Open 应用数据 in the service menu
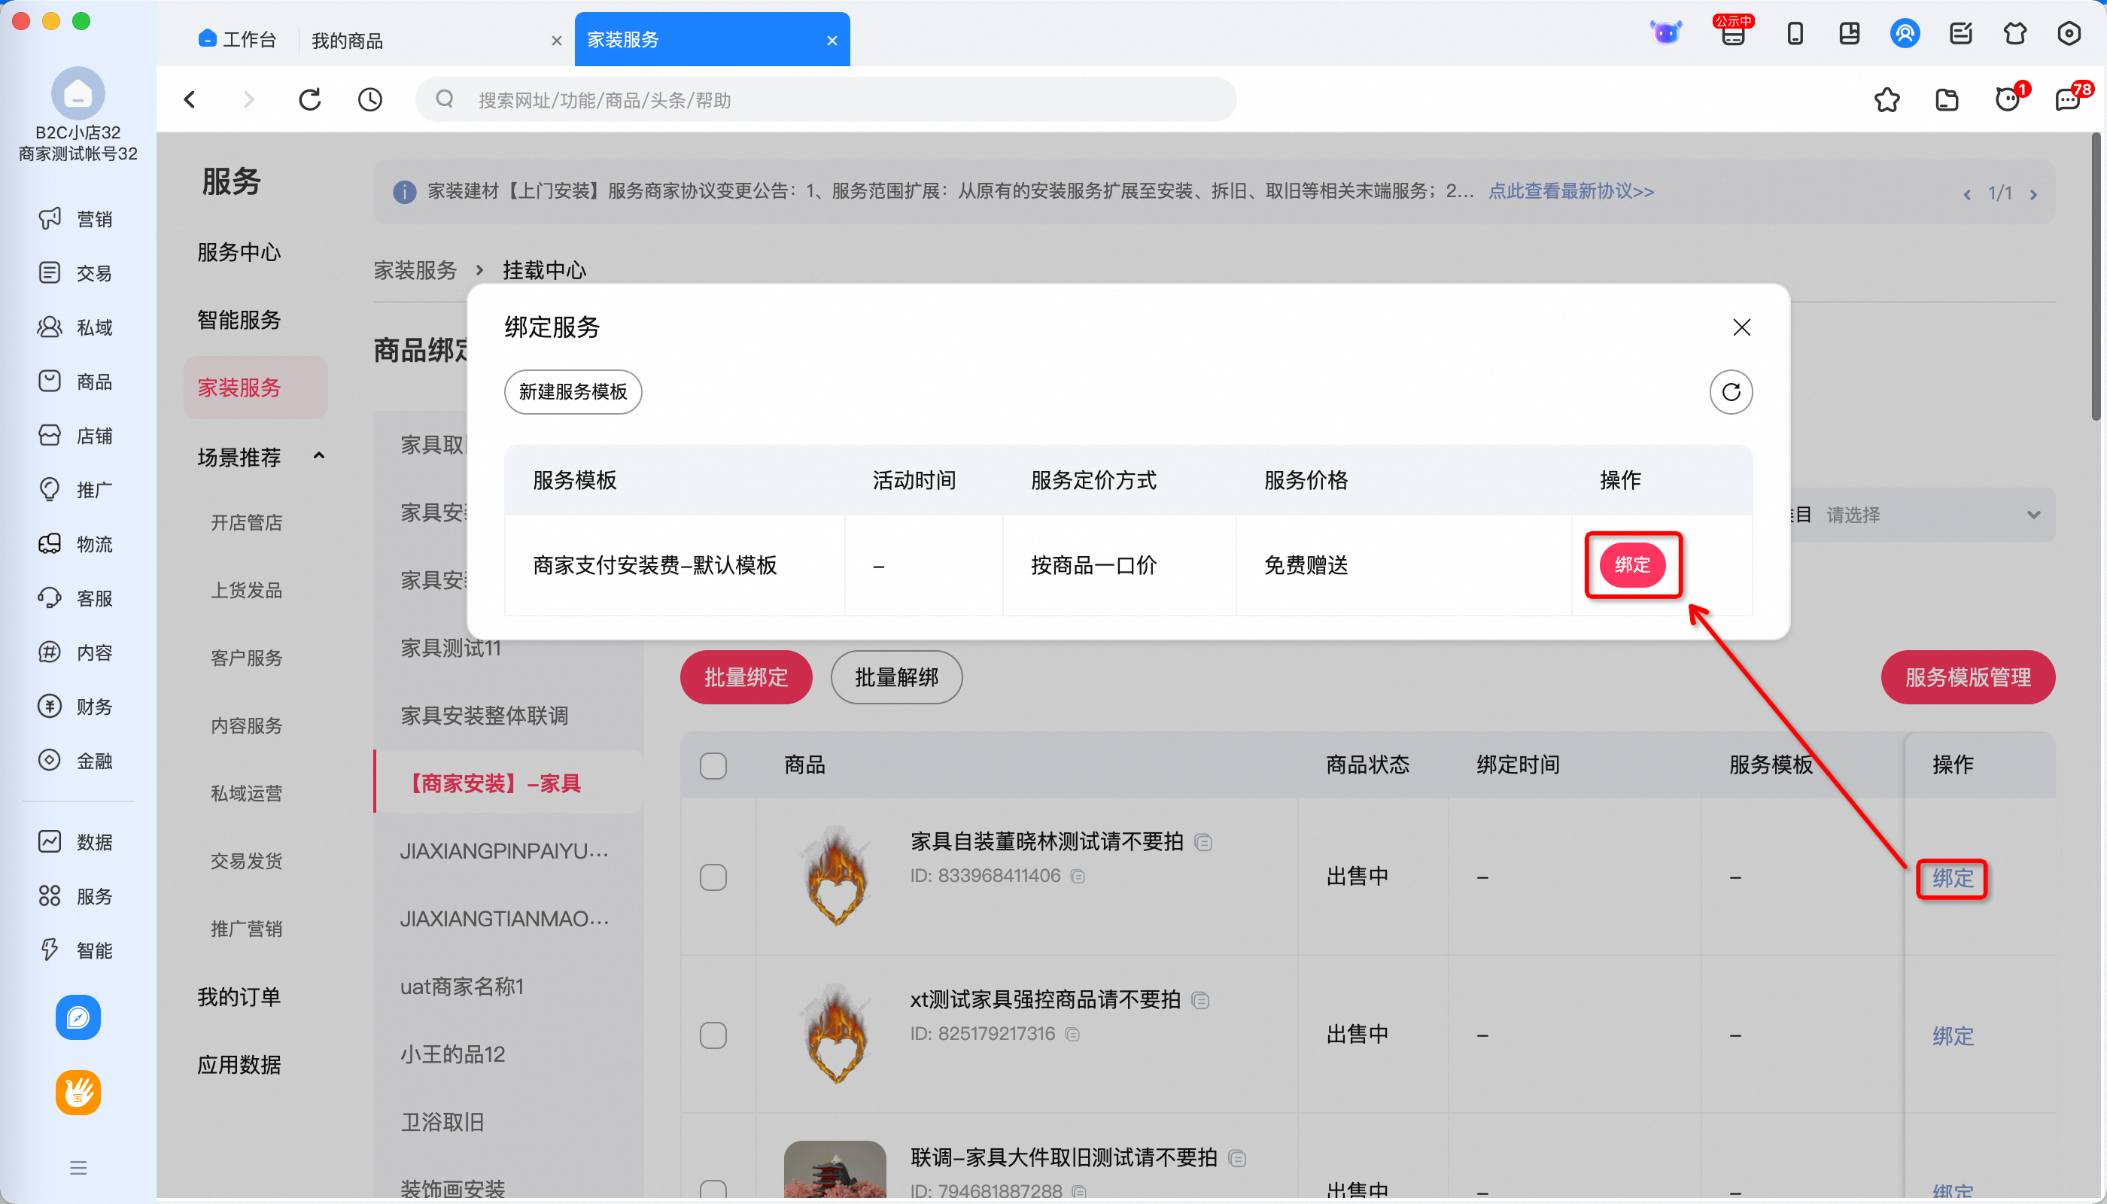 point(239,1064)
